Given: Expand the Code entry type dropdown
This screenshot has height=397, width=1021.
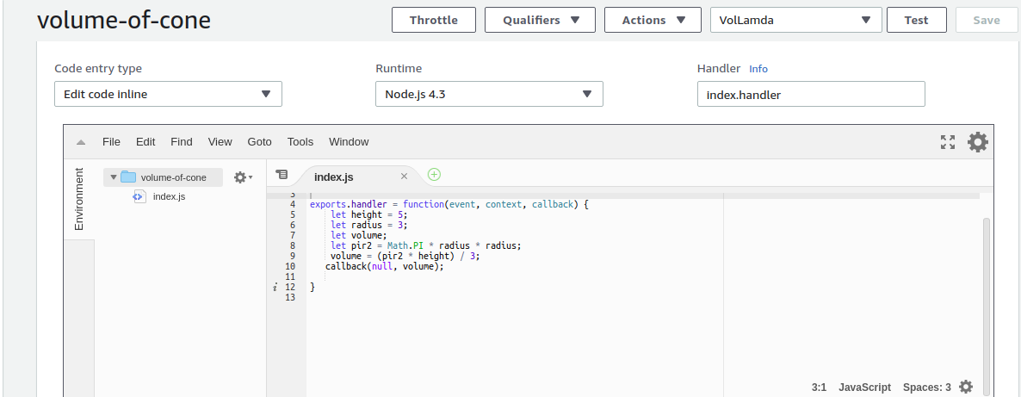Looking at the screenshot, I should [168, 94].
